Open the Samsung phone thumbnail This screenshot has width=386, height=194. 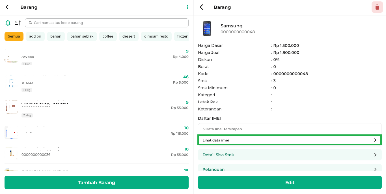(207, 29)
